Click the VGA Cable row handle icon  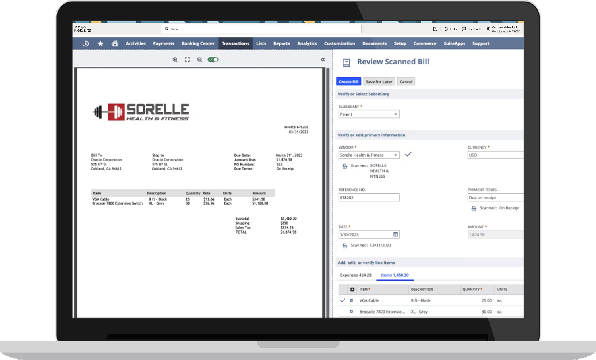(351, 300)
